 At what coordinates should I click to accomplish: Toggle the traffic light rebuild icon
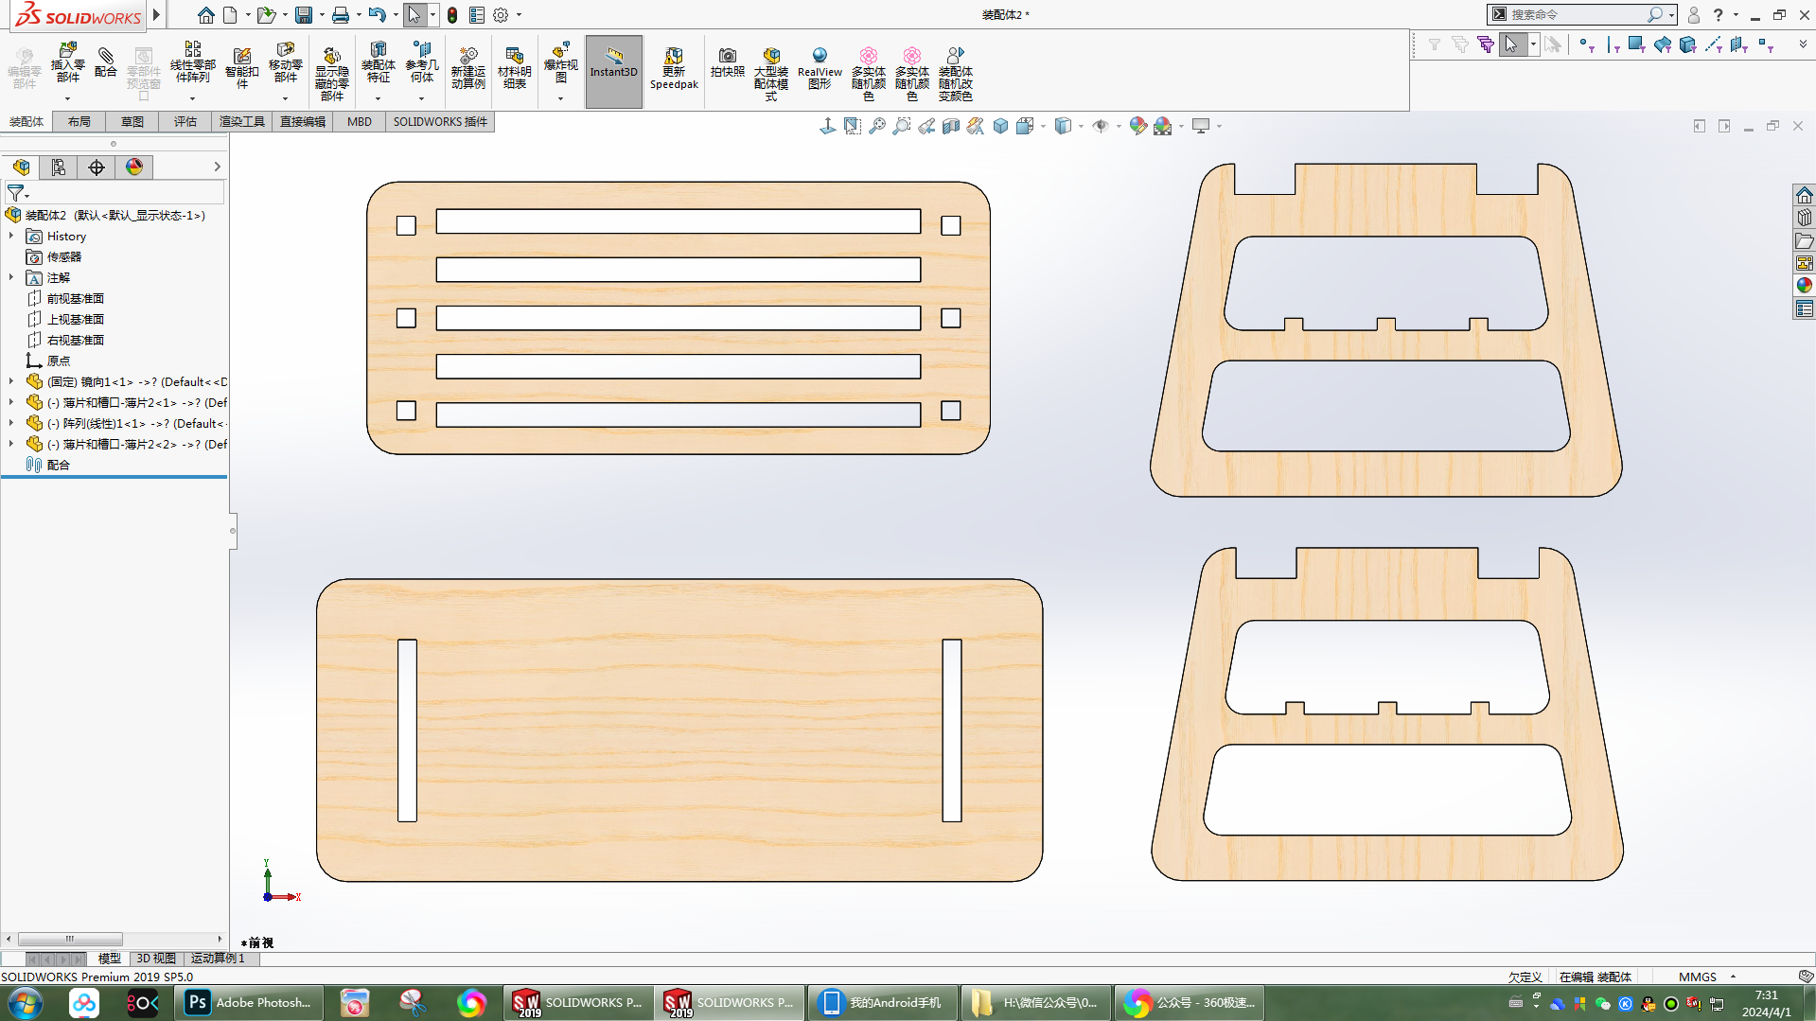[x=452, y=15]
